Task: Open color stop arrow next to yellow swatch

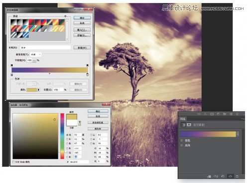Action: pyautogui.click(x=38, y=90)
